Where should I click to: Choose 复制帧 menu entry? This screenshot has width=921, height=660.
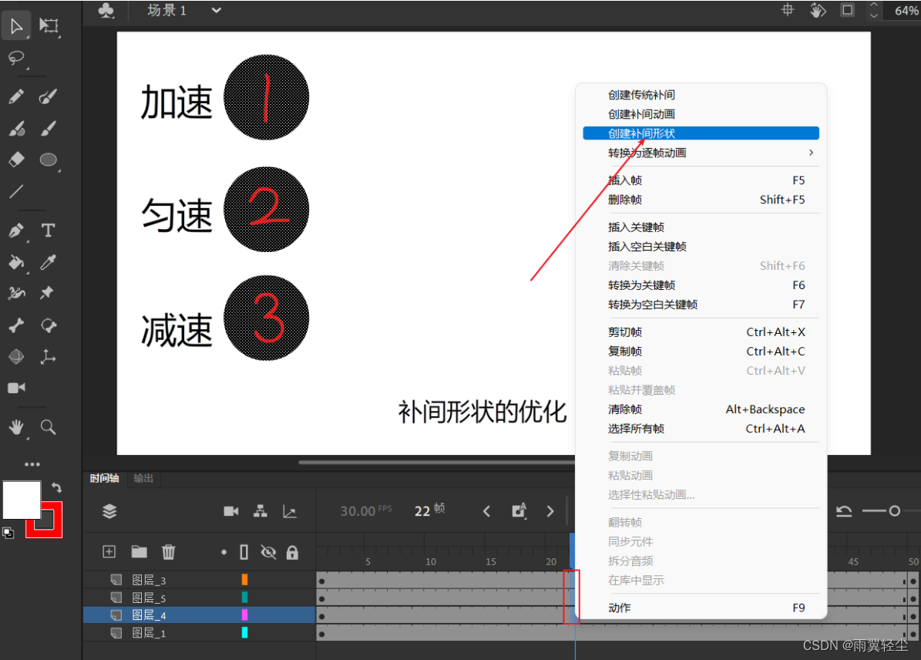pos(701,352)
